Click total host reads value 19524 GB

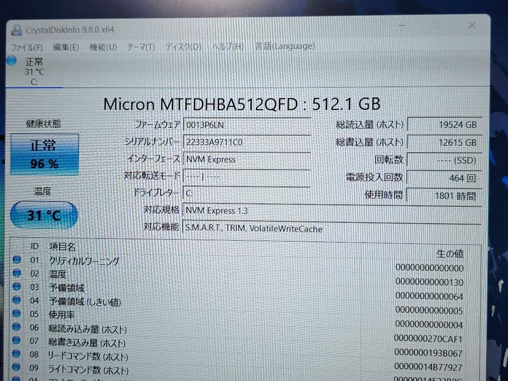[x=444, y=125]
